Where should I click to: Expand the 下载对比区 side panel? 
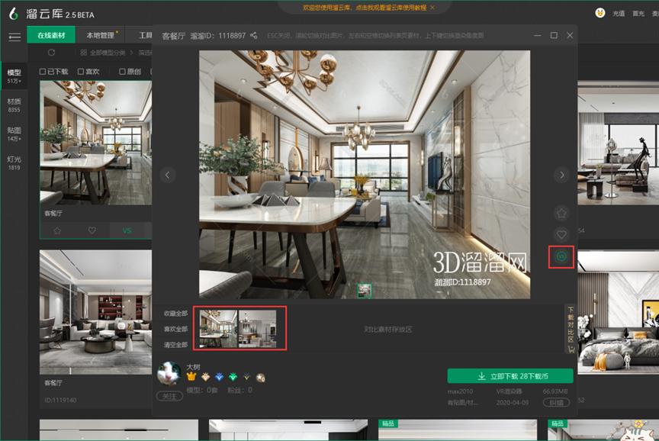(571, 330)
